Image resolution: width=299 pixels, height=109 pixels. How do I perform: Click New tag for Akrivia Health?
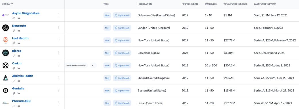coord(107,78)
